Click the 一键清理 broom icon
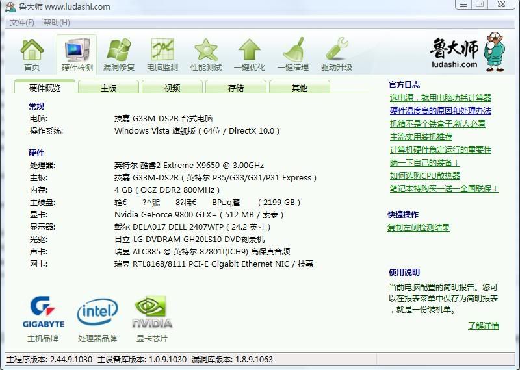520x370 pixels. pos(293,55)
